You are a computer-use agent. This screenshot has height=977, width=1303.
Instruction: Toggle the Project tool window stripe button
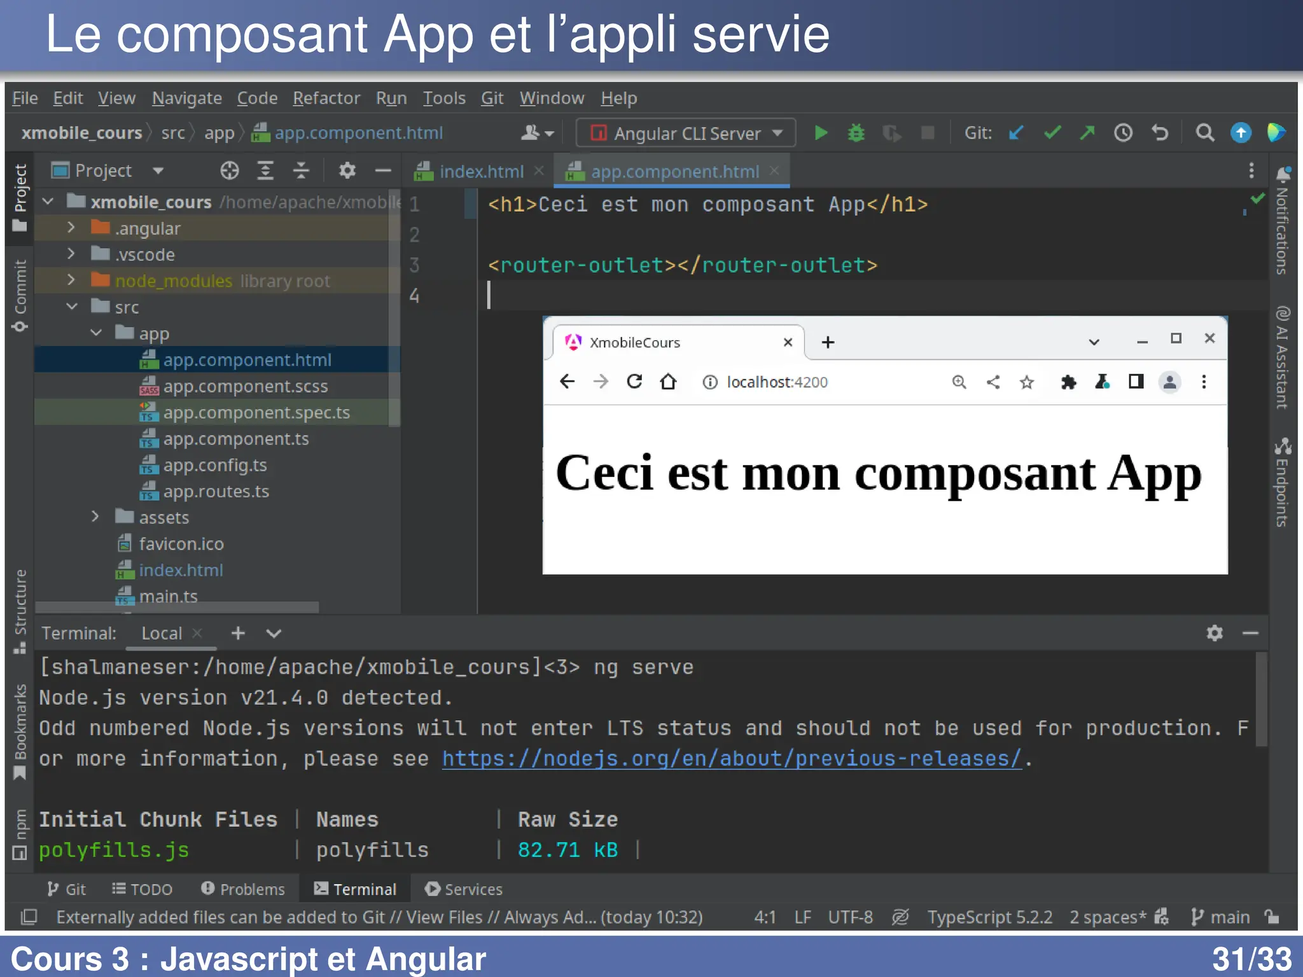point(20,198)
